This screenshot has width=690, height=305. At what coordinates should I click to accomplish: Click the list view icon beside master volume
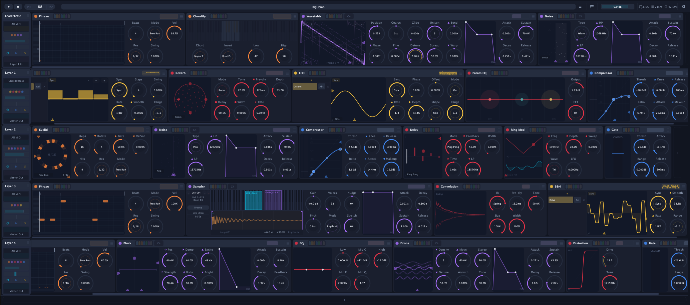click(x=592, y=7)
